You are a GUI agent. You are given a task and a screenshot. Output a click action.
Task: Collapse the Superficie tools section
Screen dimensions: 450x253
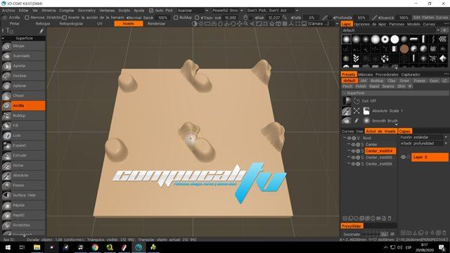coord(3,38)
